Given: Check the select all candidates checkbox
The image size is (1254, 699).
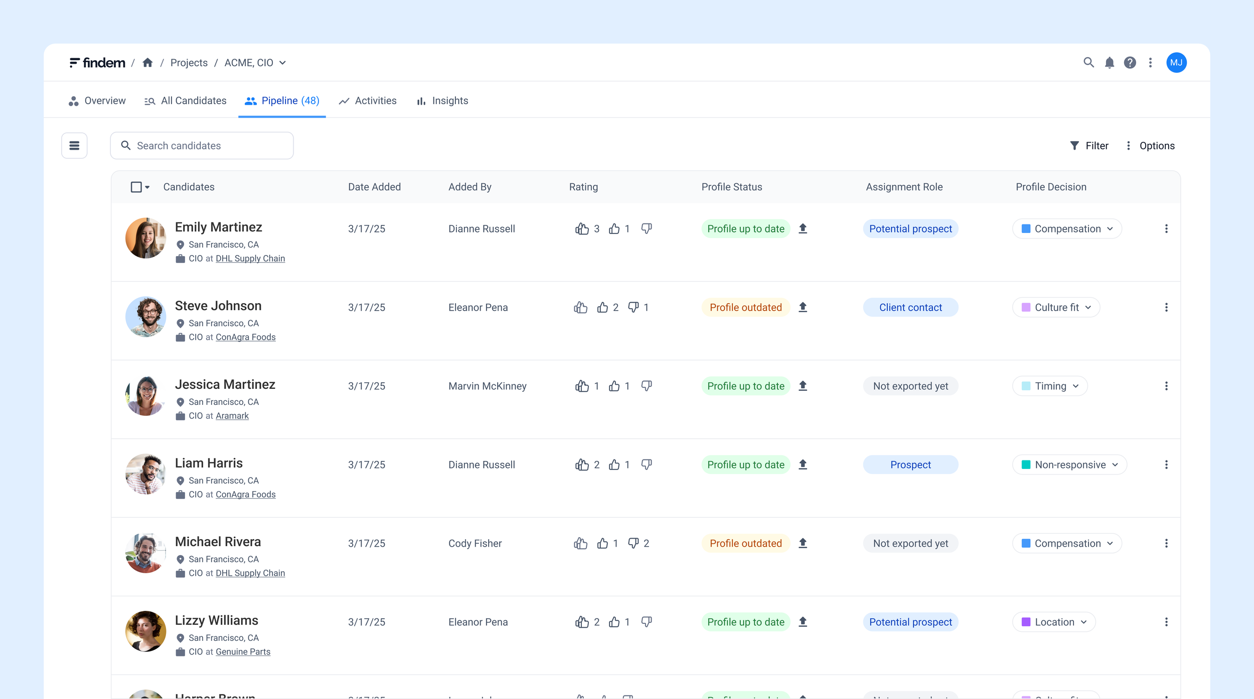Looking at the screenshot, I should tap(136, 187).
